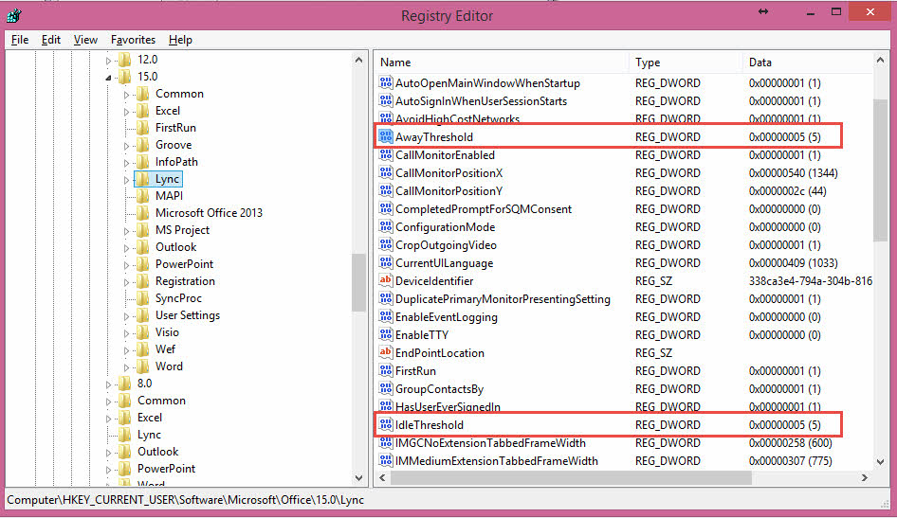
Task: Select the IMMediumExtensionTabbedFrameWidth value
Action: pyautogui.click(x=497, y=461)
